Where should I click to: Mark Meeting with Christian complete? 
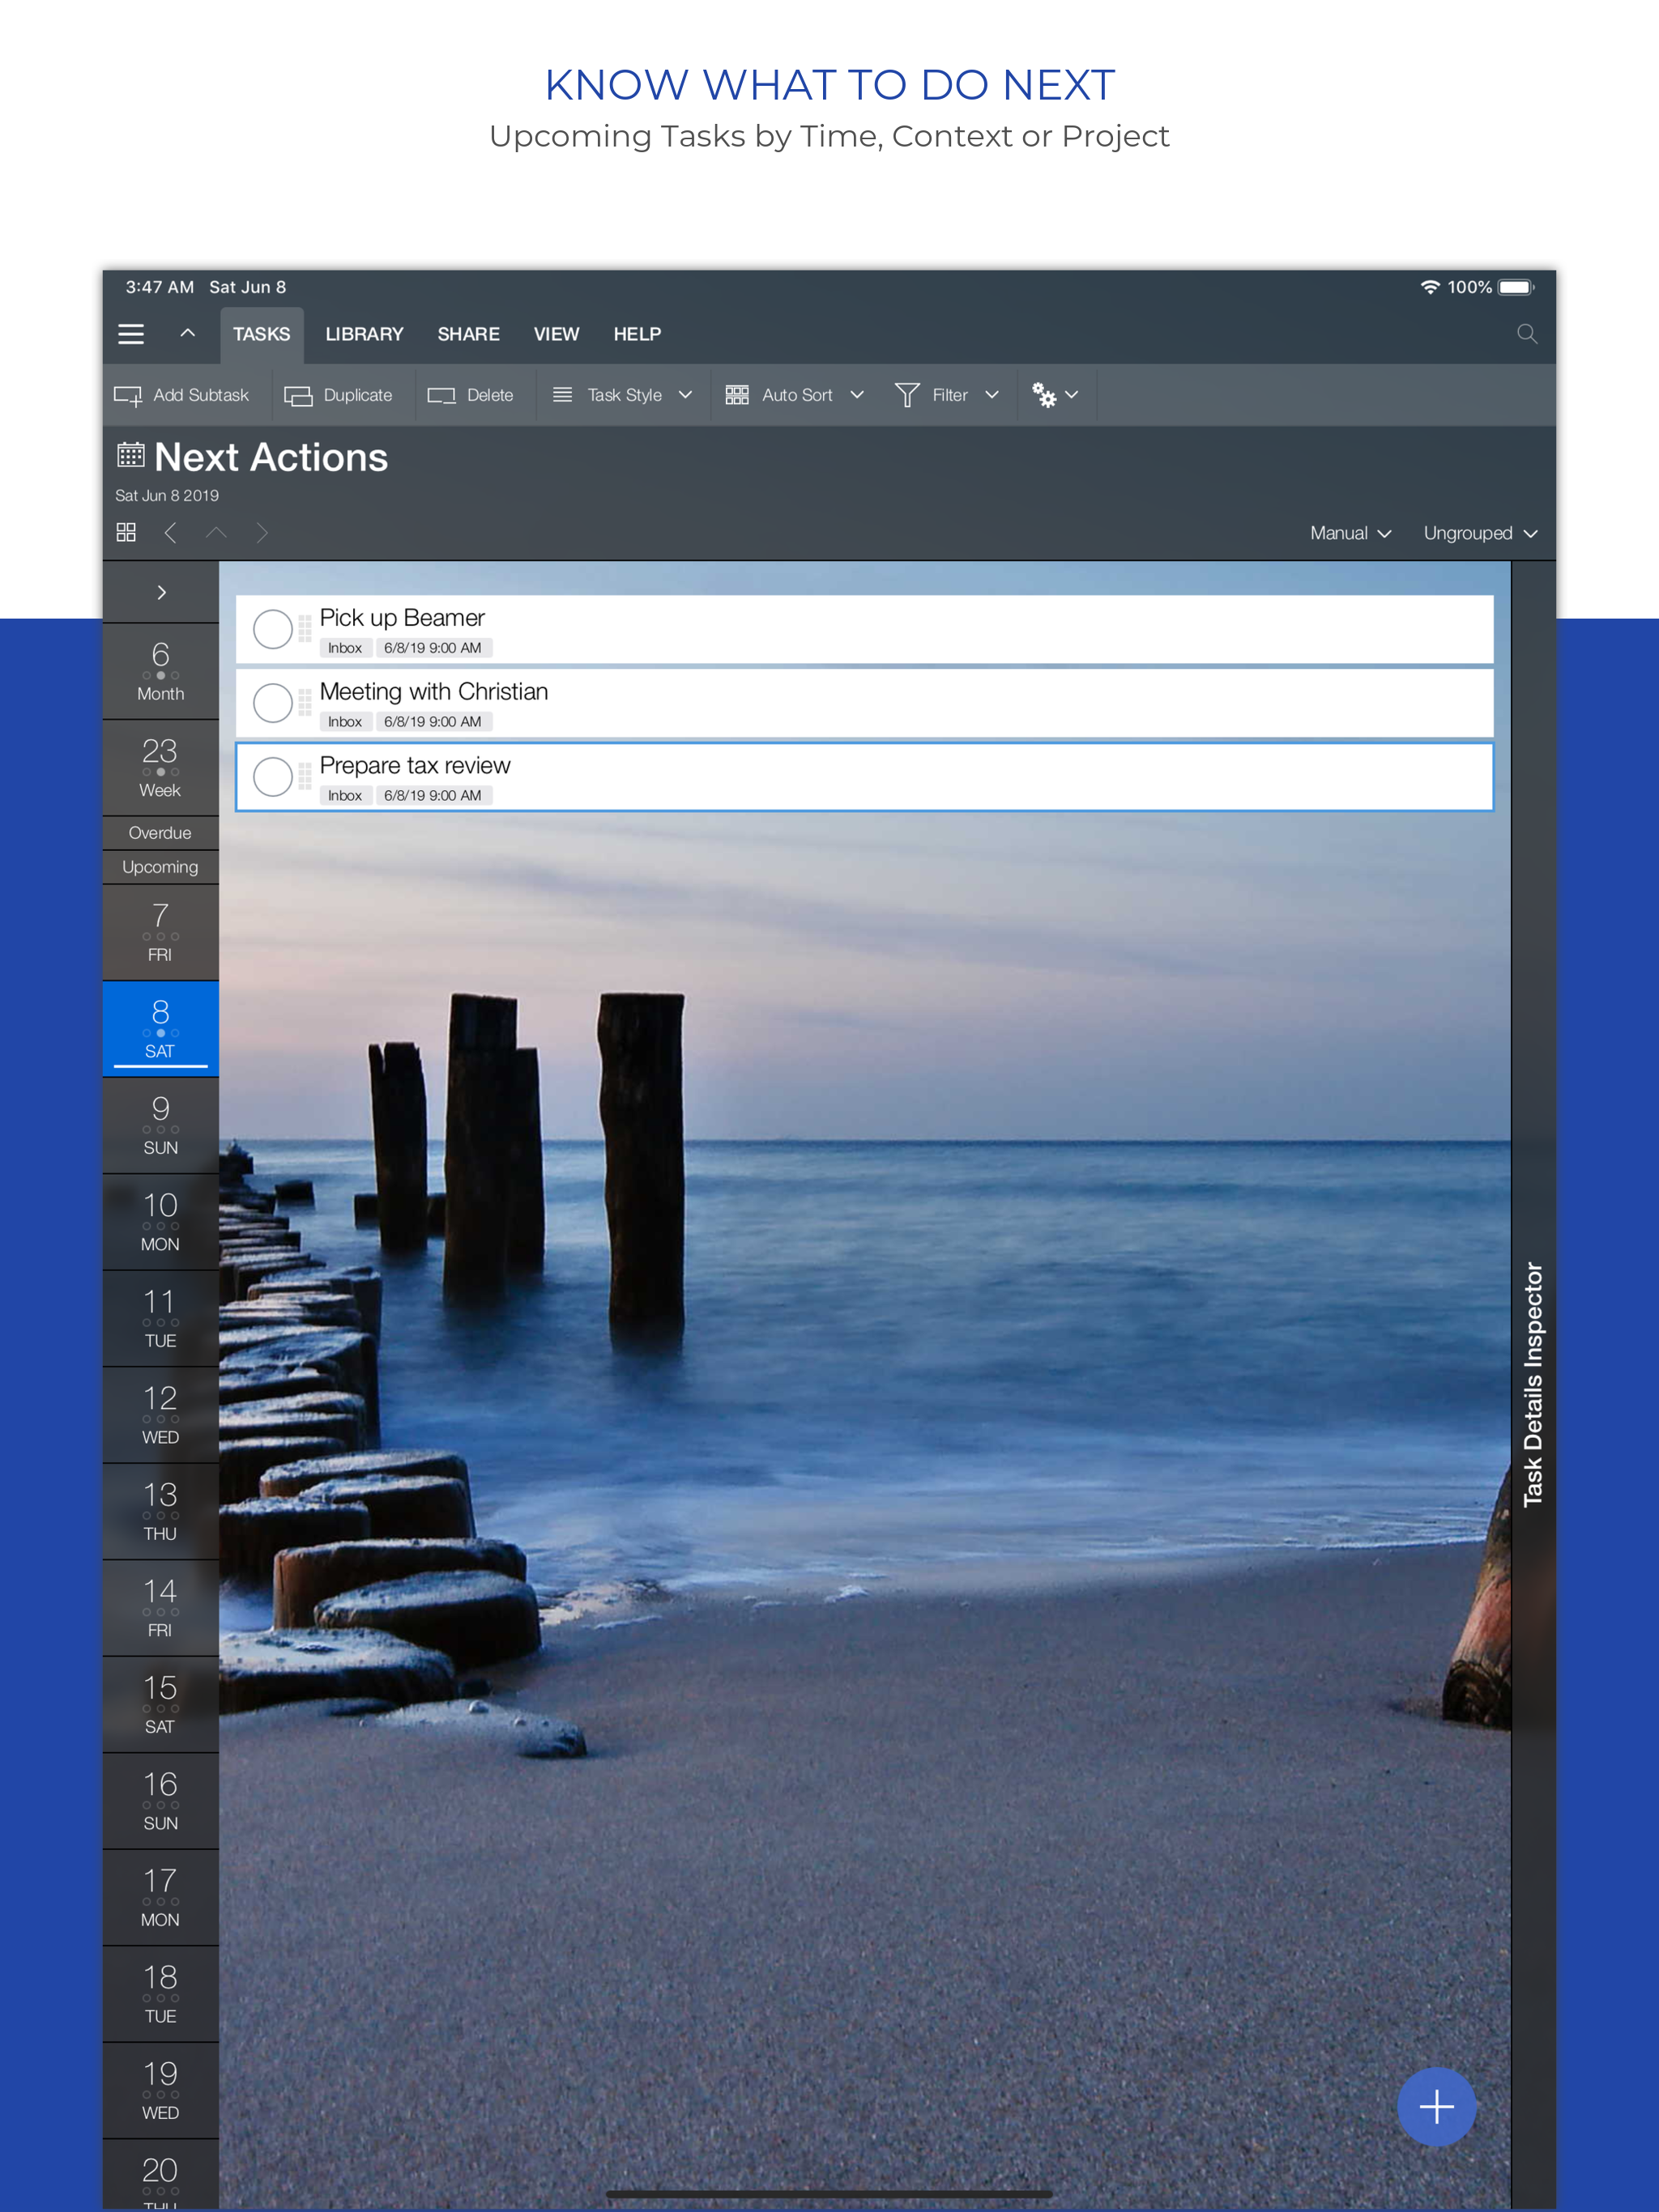pyautogui.click(x=272, y=703)
